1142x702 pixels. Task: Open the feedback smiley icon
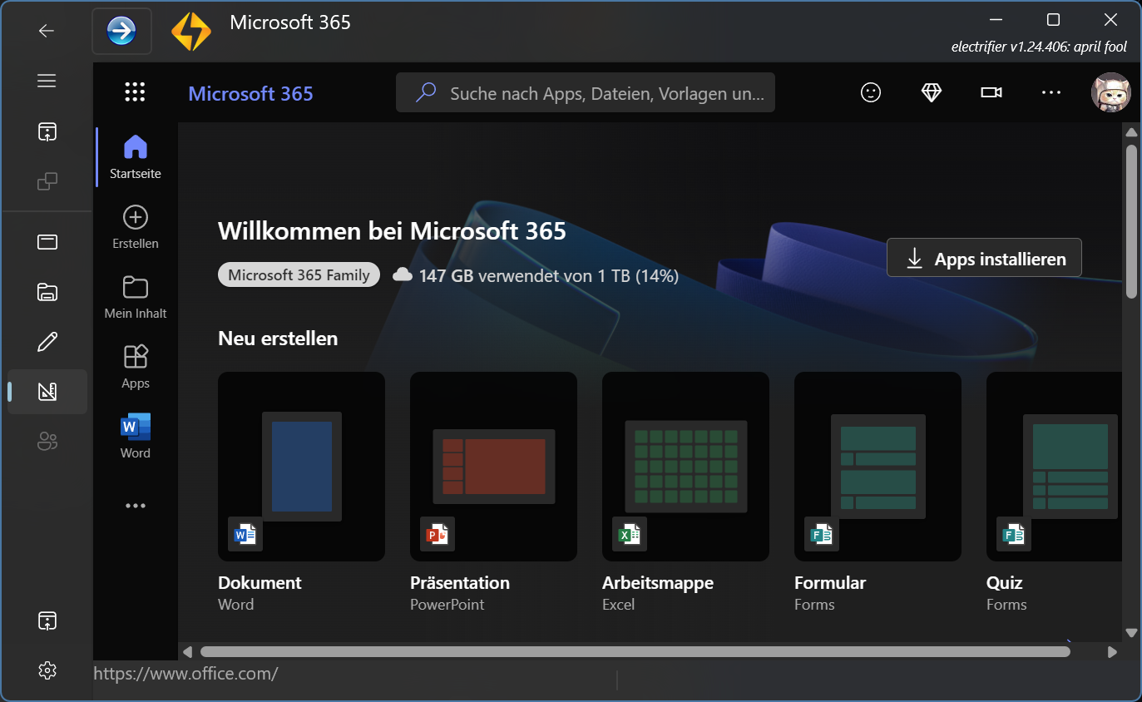tap(870, 92)
